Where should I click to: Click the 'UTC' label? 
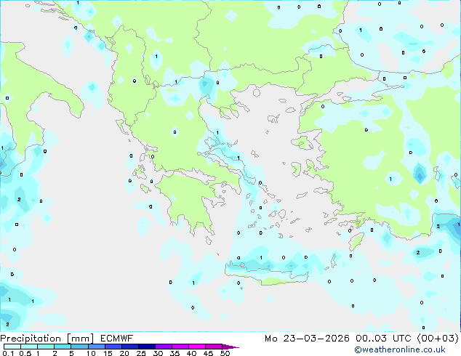(402, 339)
